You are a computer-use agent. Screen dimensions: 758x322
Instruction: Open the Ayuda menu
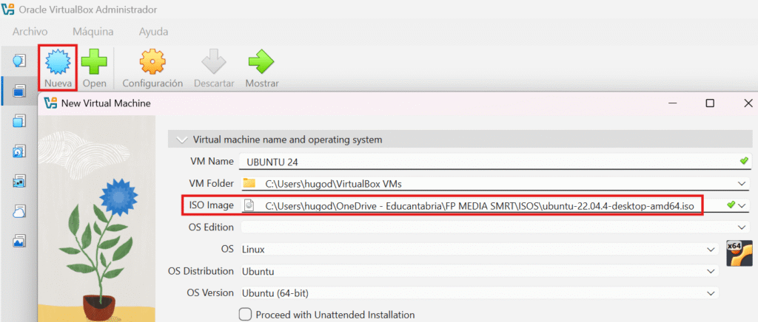click(x=153, y=32)
